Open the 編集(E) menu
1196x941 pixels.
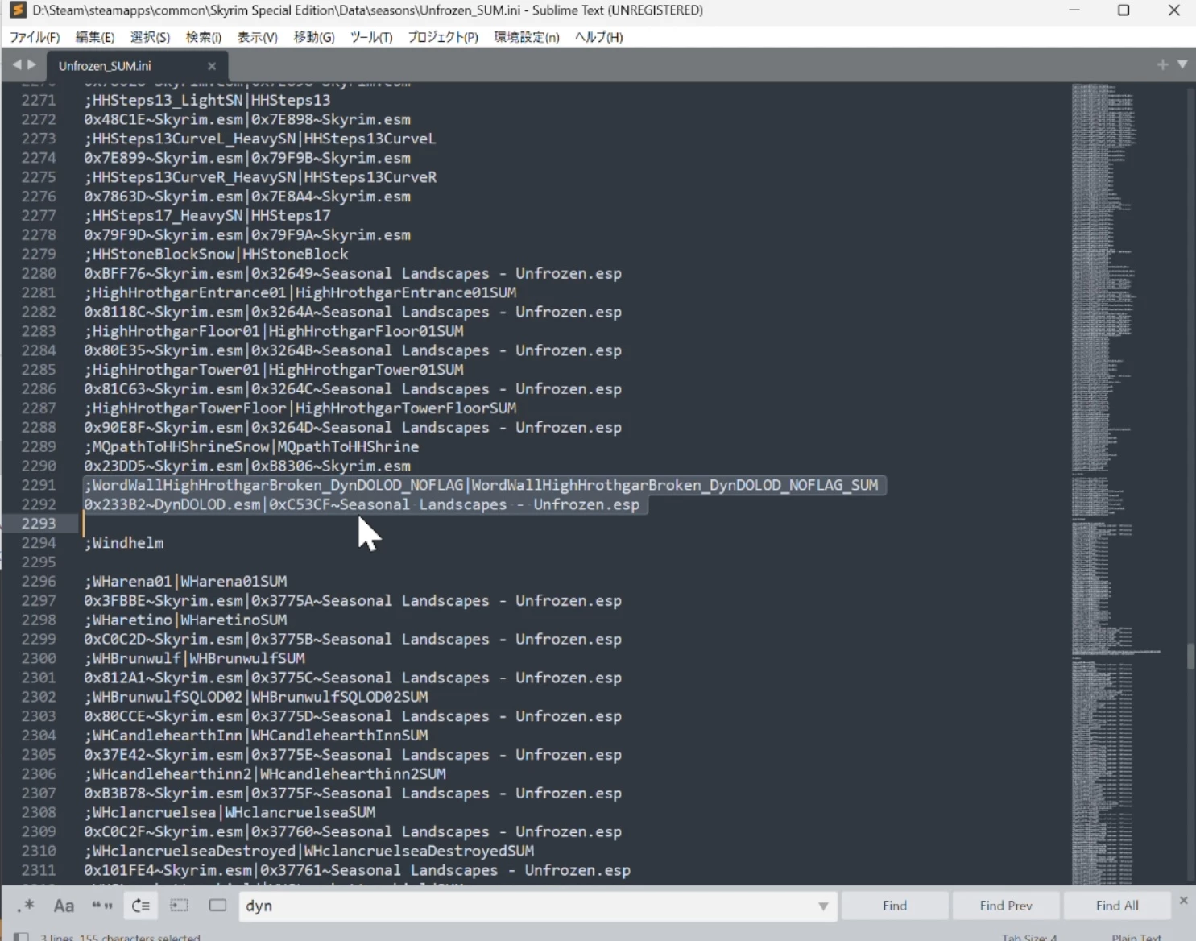click(95, 37)
